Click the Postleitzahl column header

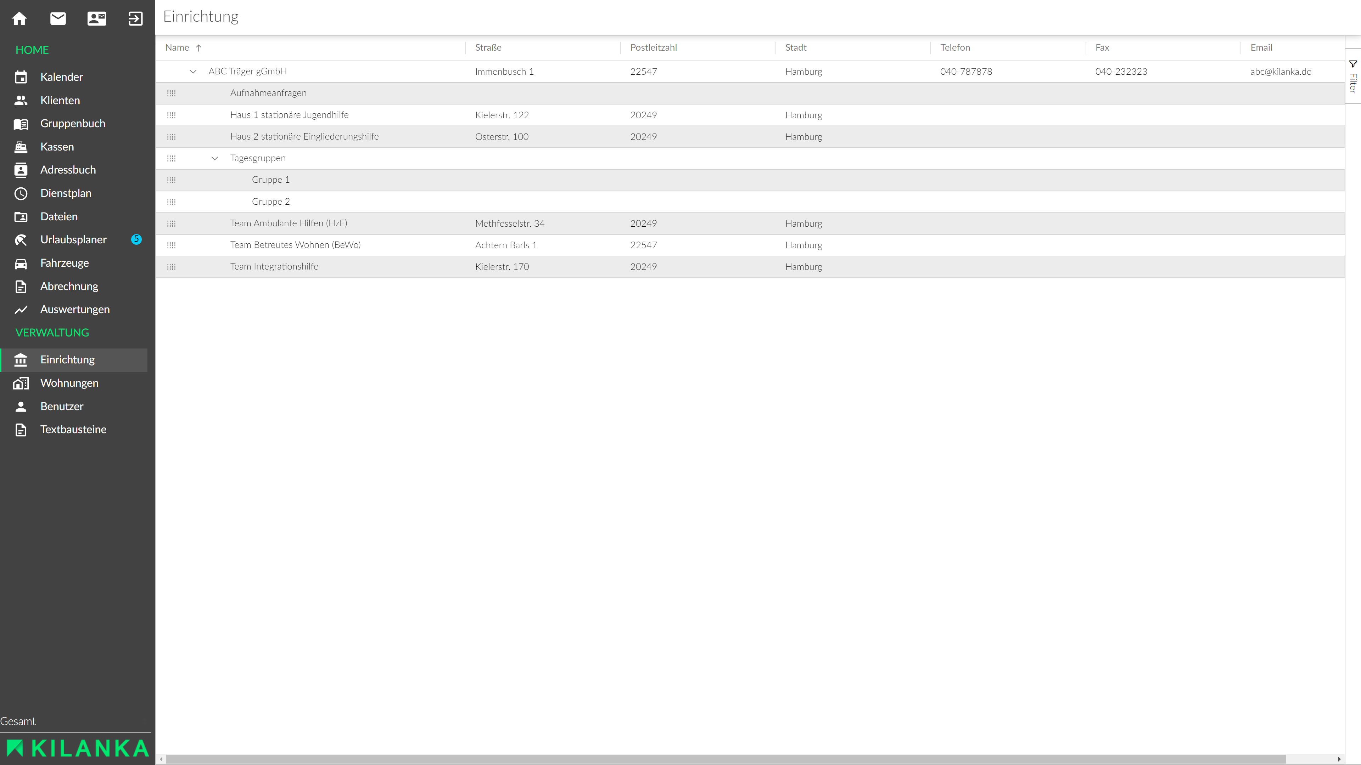click(653, 47)
